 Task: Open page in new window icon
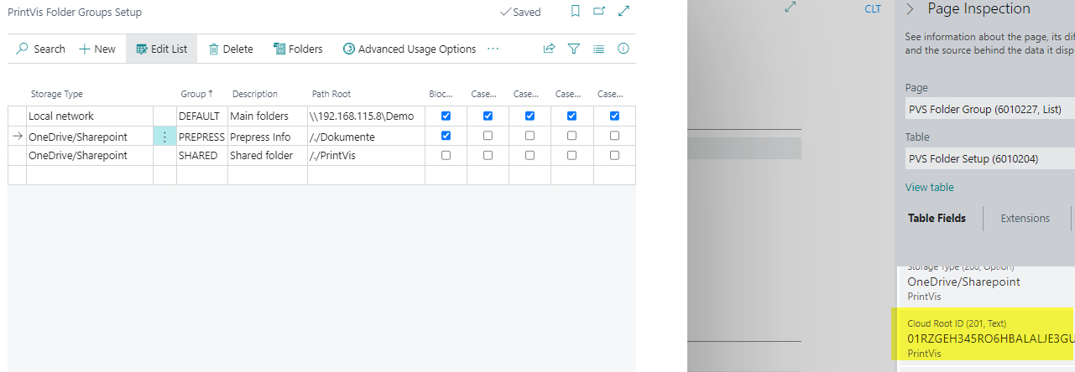599,12
